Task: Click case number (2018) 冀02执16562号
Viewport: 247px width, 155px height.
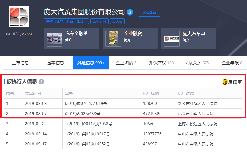Action: (89, 144)
